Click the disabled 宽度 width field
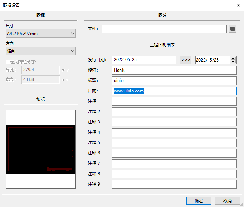The height and width of the screenshot is (207, 244). click(40, 79)
